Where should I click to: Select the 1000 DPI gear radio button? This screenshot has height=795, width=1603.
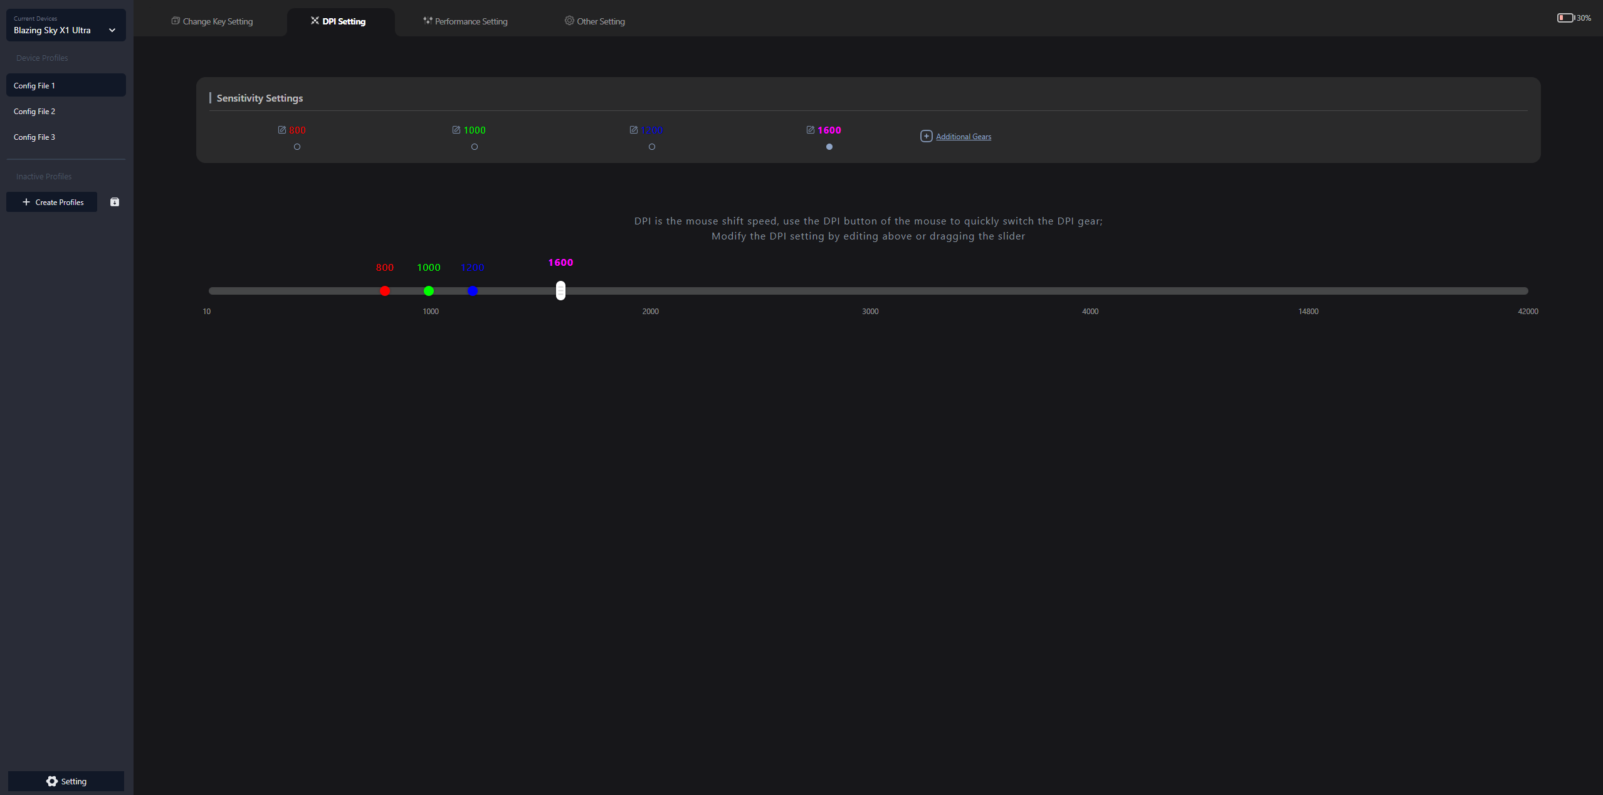[x=475, y=147]
